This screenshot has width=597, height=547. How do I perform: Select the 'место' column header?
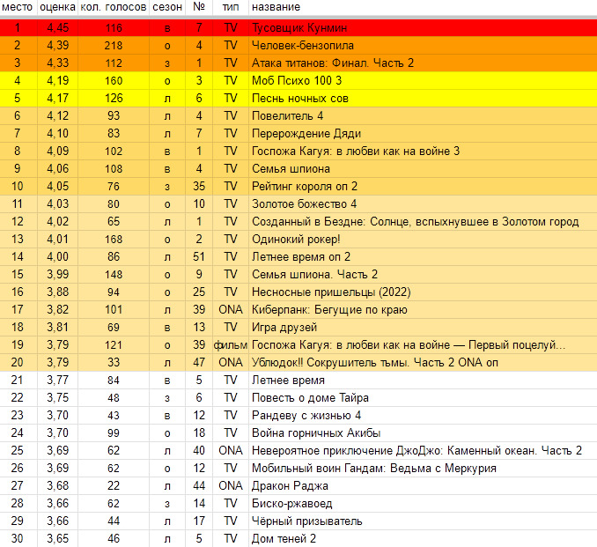click(18, 7)
